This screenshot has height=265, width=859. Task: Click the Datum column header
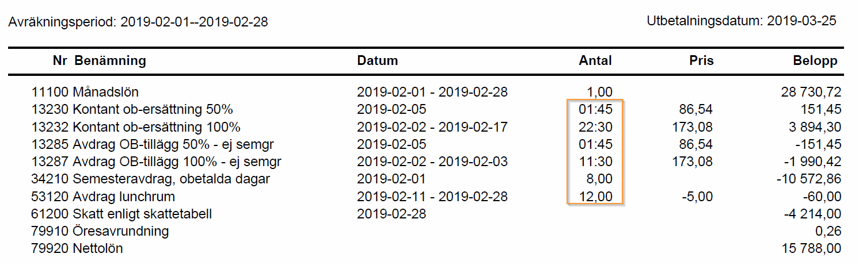coord(377,60)
